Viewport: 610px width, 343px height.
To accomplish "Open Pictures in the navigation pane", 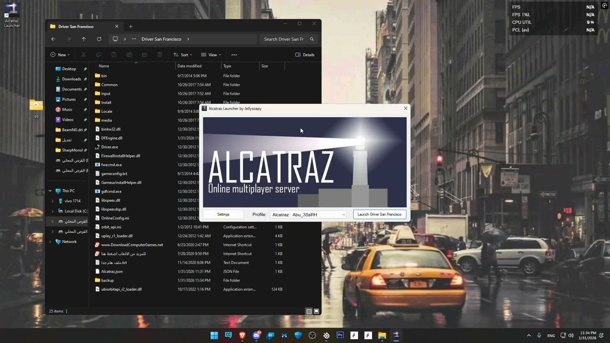I will point(69,100).
